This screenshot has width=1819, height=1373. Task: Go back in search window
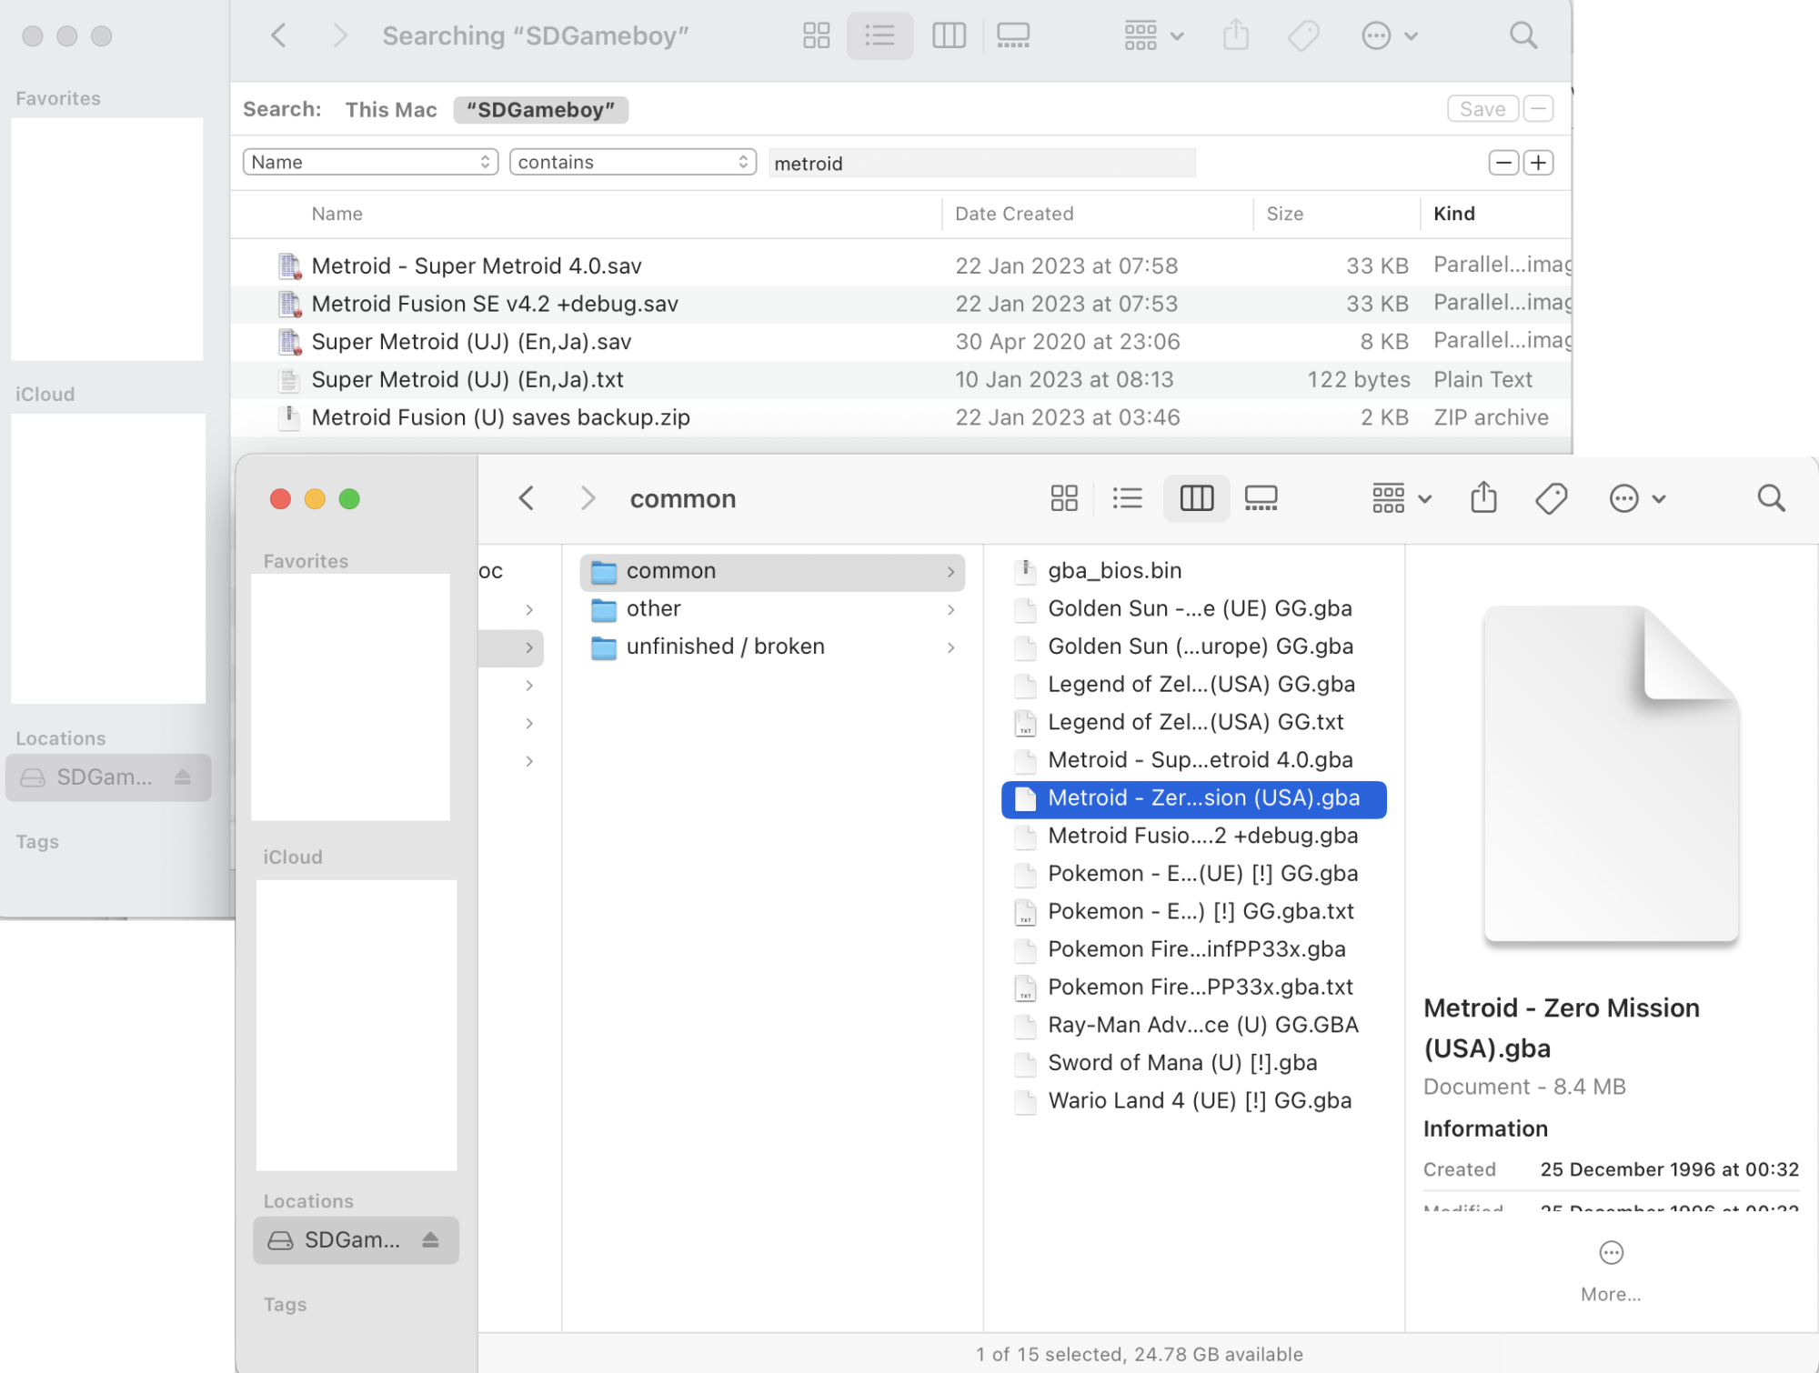[x=278, y=35]
